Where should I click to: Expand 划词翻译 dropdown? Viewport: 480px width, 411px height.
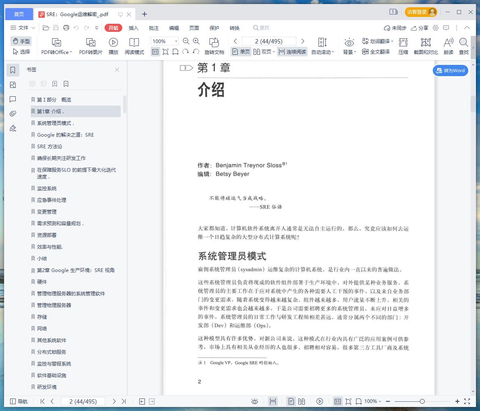(x=392, y=41)
